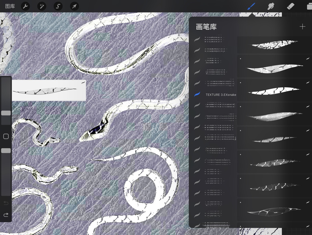Select the Adjustments magic wand tool
312x235 pixels.
pos(42,6)
